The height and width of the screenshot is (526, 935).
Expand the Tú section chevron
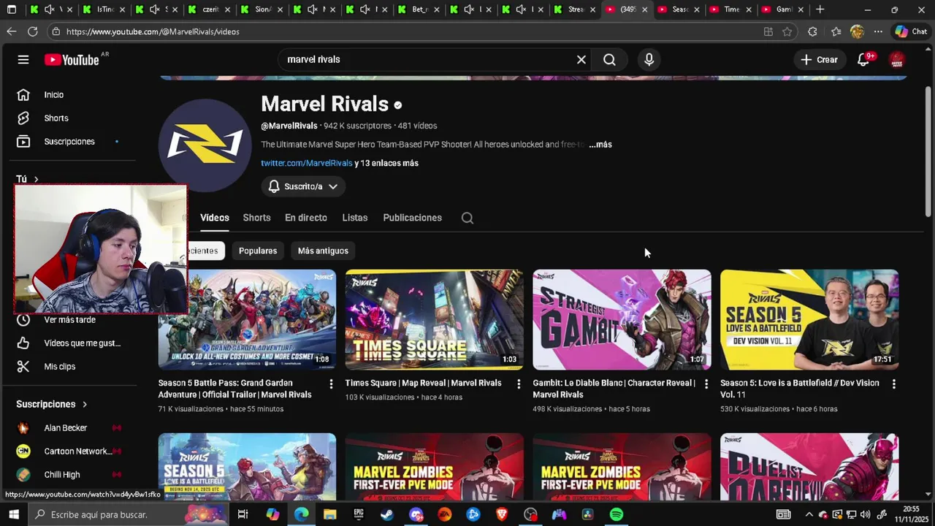[x=36, y=180]
